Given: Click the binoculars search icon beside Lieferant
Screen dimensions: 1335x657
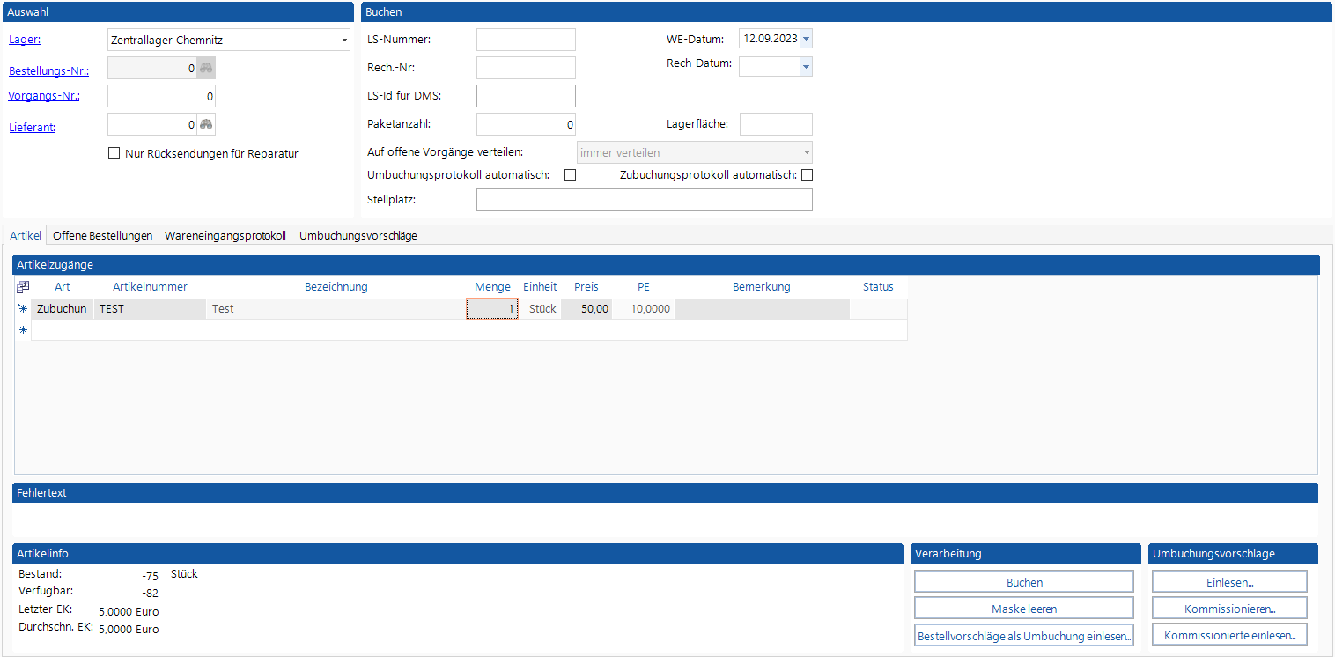Looking at the screenshot, I should coord(206,125).
